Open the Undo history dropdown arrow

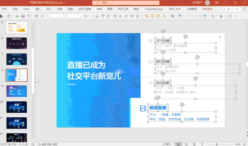pyautogui.click(x=32, y=16)
